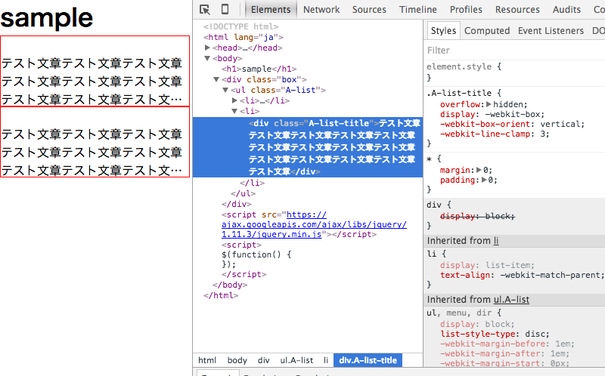Switch to the Network panel tab
The height and width of the screenshot is (376, 605).
[x=321, y=9]
